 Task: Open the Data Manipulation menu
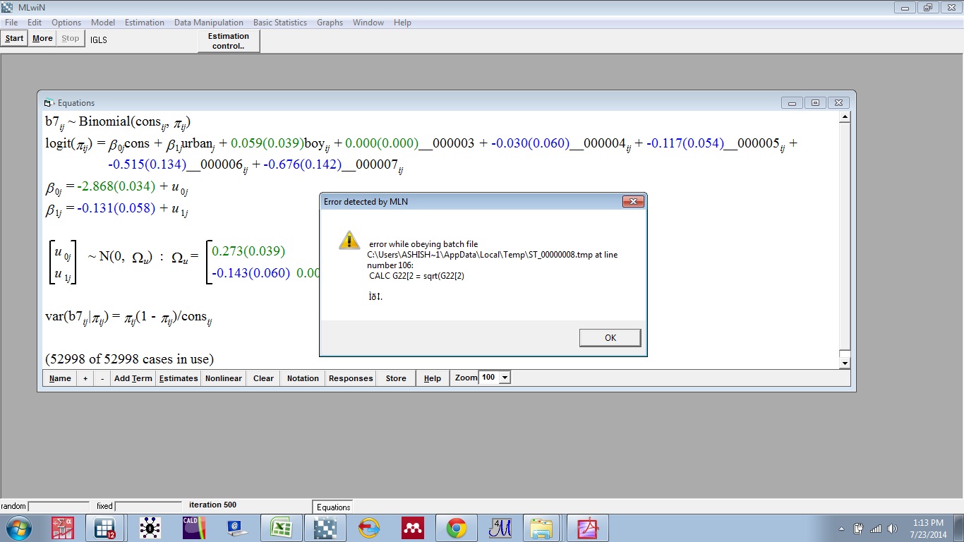[208, 23]
